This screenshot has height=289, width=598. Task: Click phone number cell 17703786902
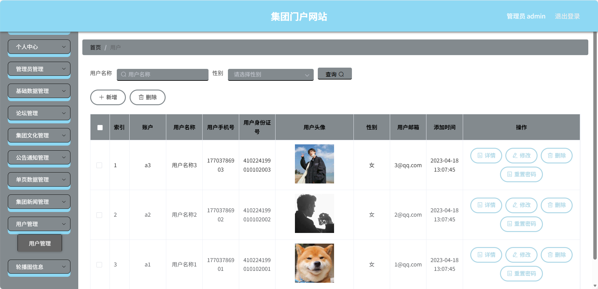(221, 215)
